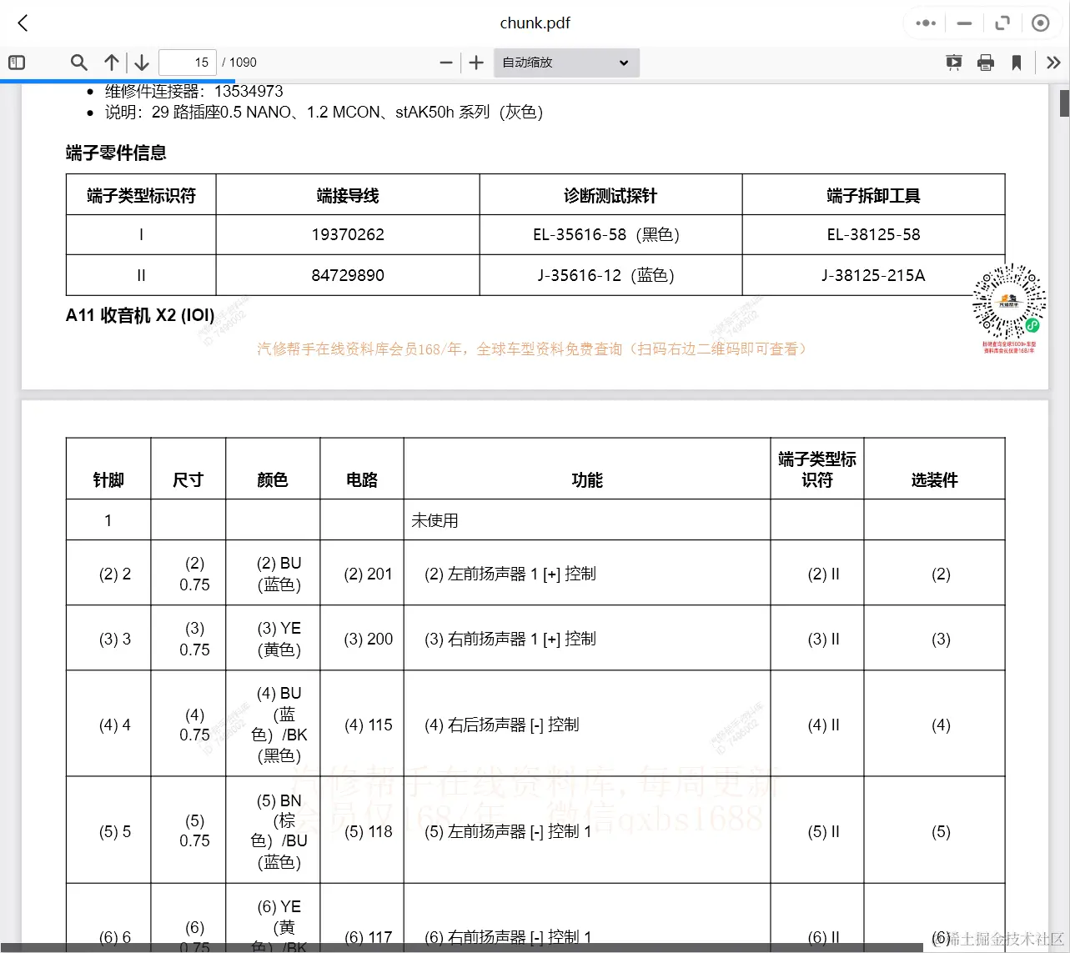Select the page number field showing 15
Screen dimensions: 1070x953
pos(188,63)
